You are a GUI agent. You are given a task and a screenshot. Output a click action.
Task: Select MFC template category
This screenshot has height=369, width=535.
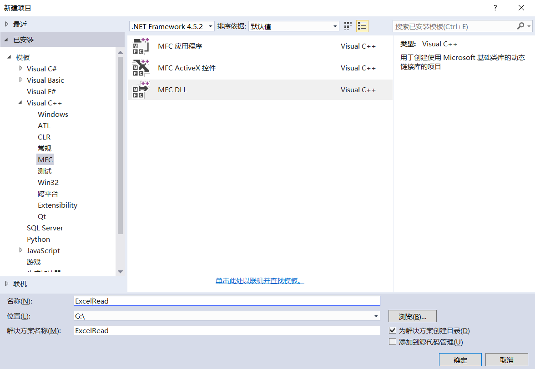45,160
